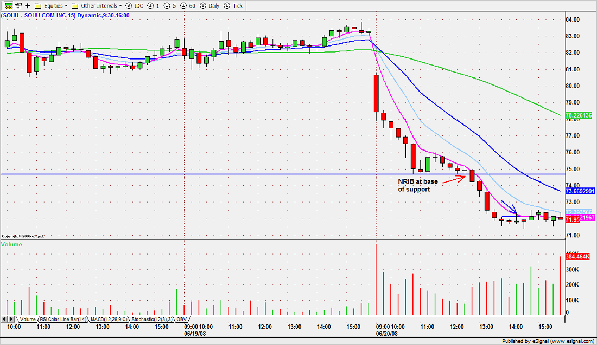
Task: Click the 84.00 price axis label
Action: click(x=573, y=19)
